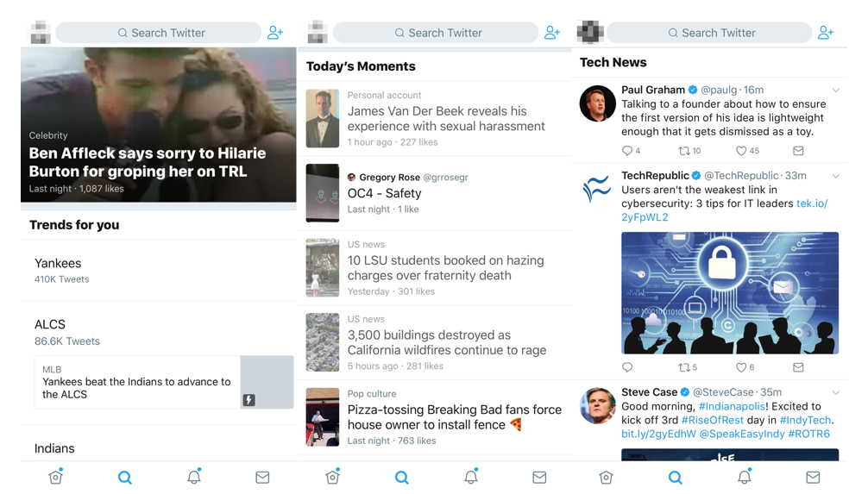868x494 pixels.
Task: Open MLB Yankees beat the Indians card
Action: tap(164, 382)
